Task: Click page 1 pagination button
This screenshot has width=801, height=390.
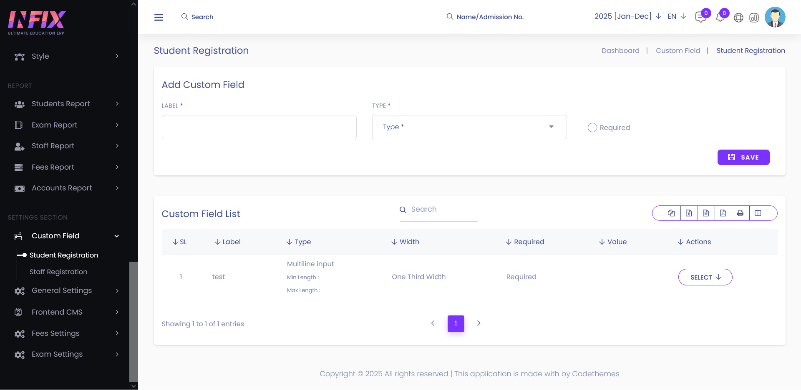Action: 456,323
